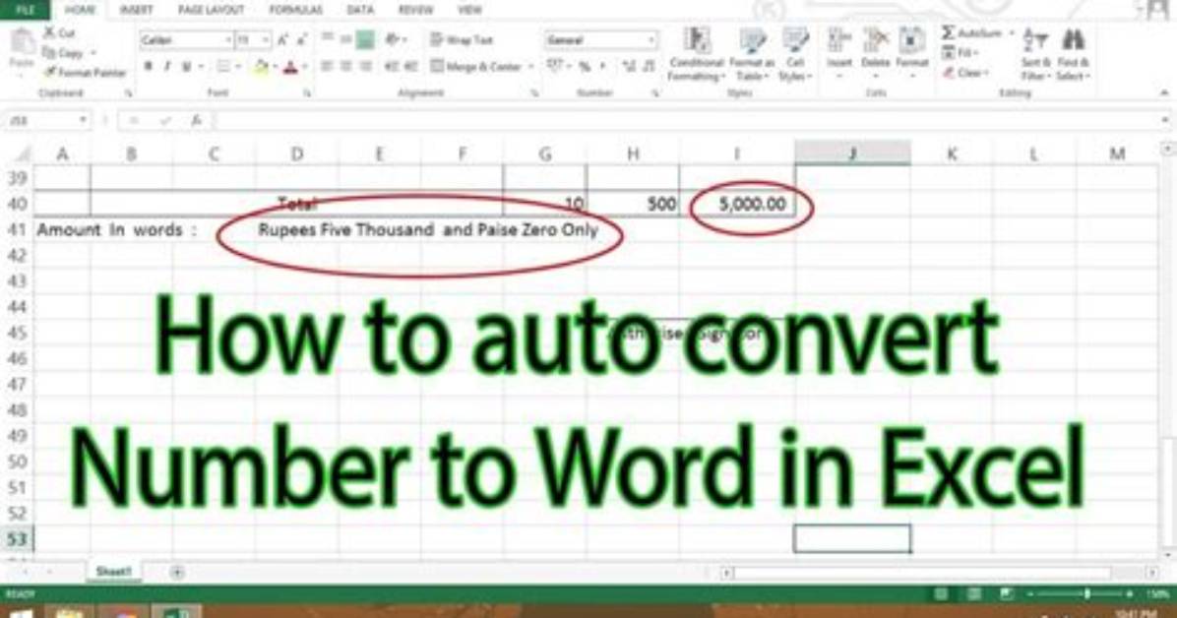Decrease indent in Alignment group

391,67
